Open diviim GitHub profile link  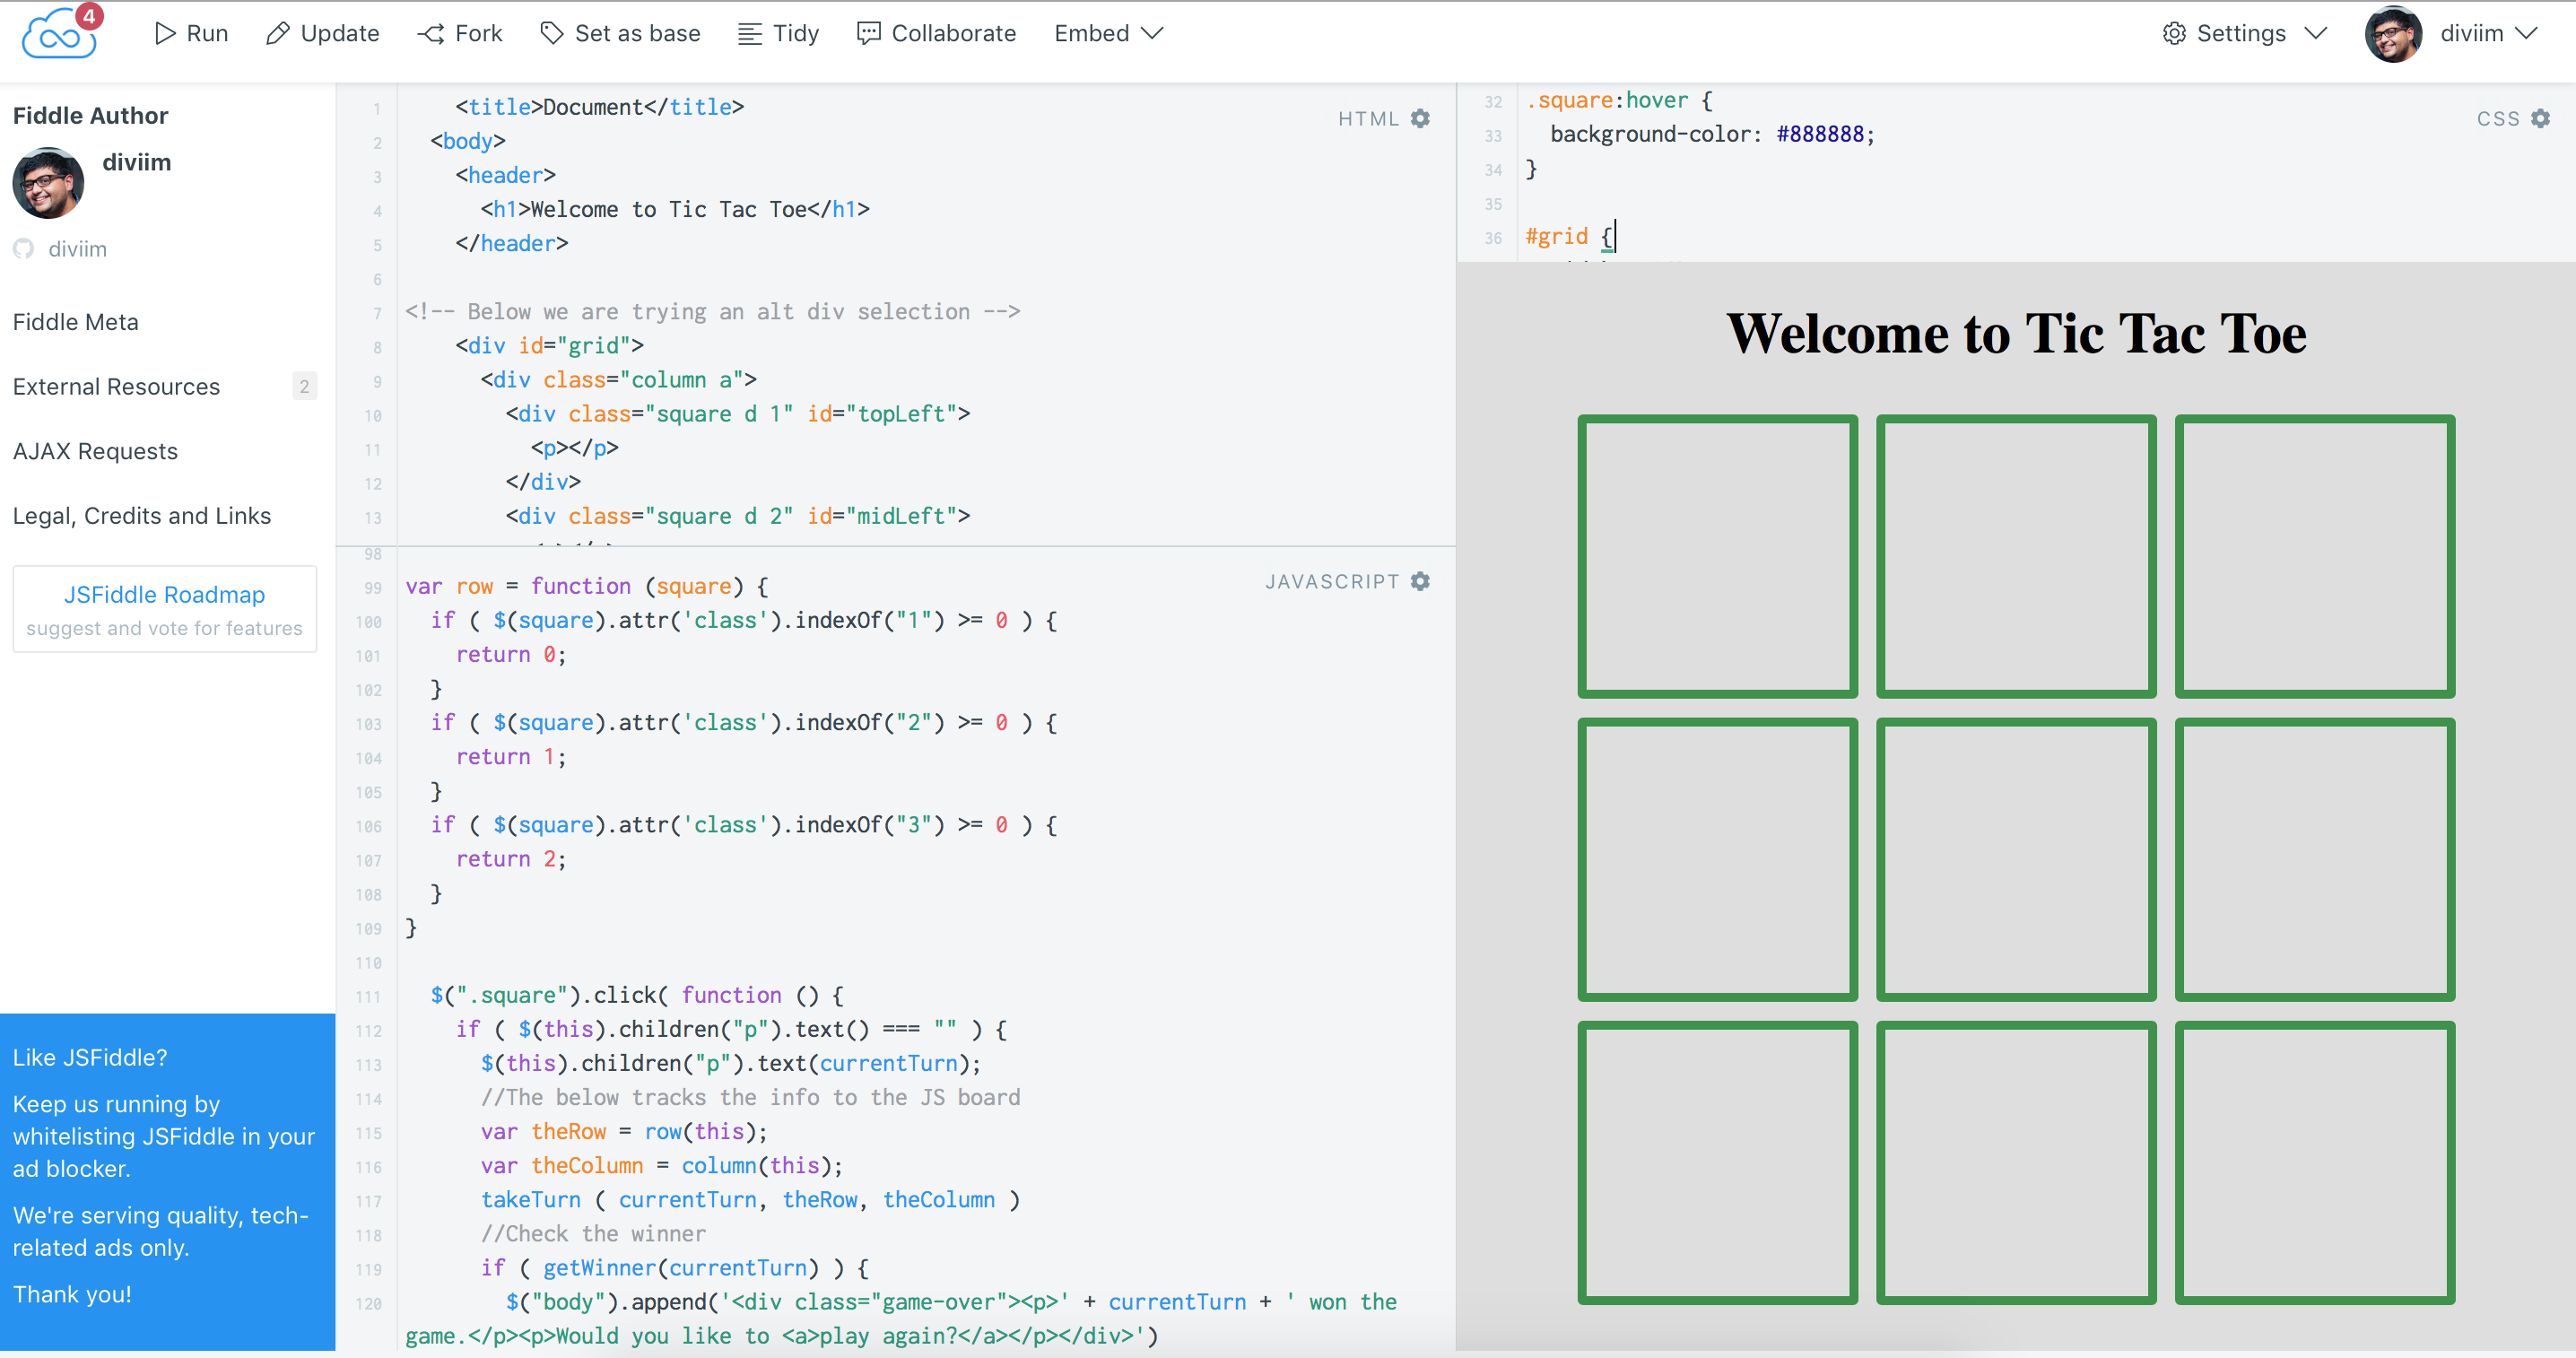pos(76,249)
